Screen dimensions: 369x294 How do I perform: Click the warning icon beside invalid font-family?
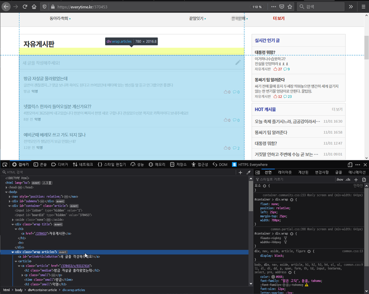pyautogui.click(x=306, y=285)
